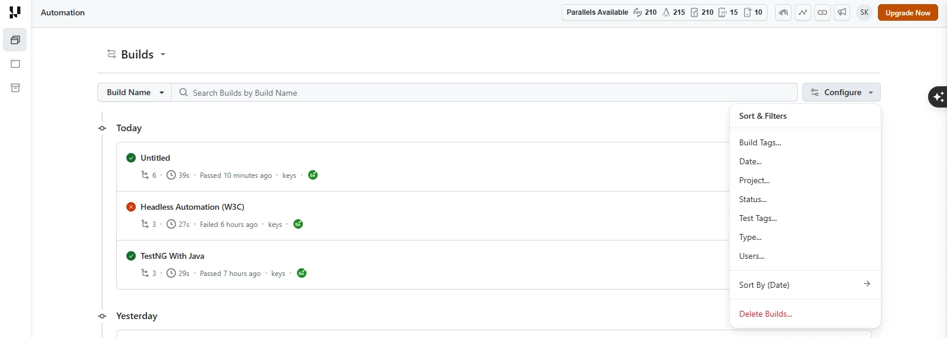Open the SK user avatar menu
This screenshot has height=338, width=947.
(864, 12)
